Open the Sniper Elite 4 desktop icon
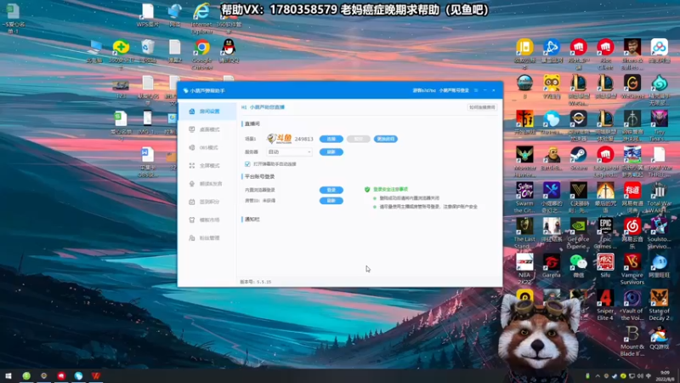680x383 pixels. (x=605, y=306)
